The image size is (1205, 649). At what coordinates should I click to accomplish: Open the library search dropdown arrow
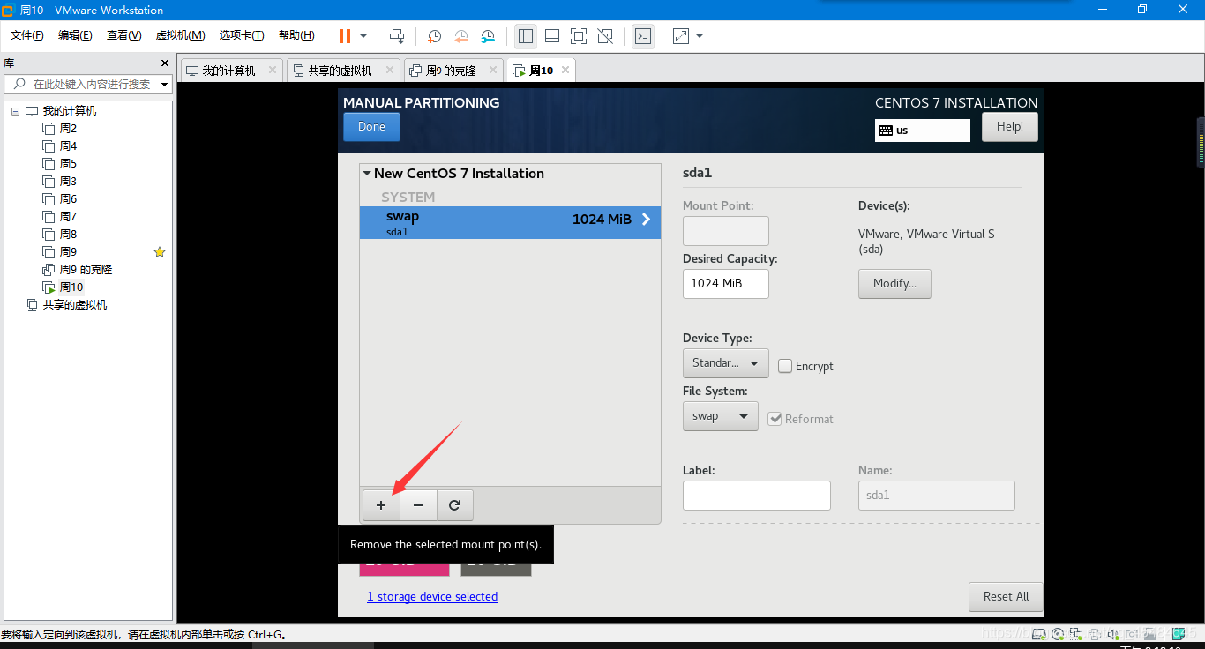click(x=165, y=85)
